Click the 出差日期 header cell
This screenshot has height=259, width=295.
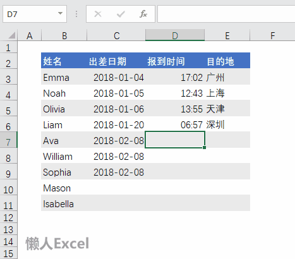[116, 61]
